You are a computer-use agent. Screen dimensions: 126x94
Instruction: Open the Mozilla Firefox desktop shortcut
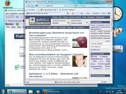click(x=8, y=4)
